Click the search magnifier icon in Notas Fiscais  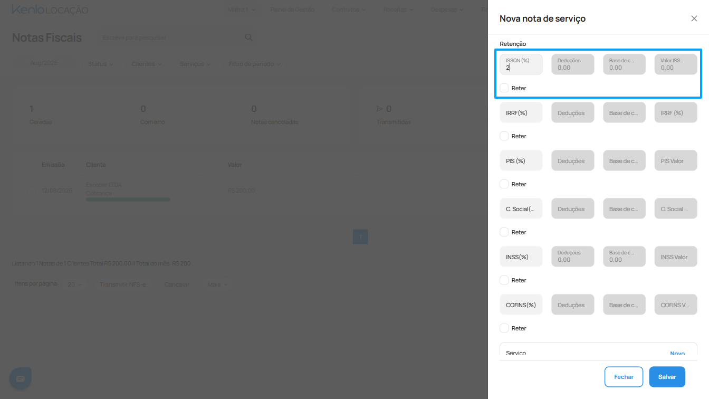click(x=249, y=37)
